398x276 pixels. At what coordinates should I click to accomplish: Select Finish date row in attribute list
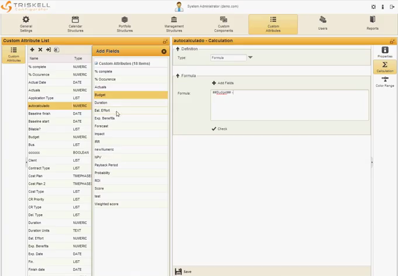59,270
